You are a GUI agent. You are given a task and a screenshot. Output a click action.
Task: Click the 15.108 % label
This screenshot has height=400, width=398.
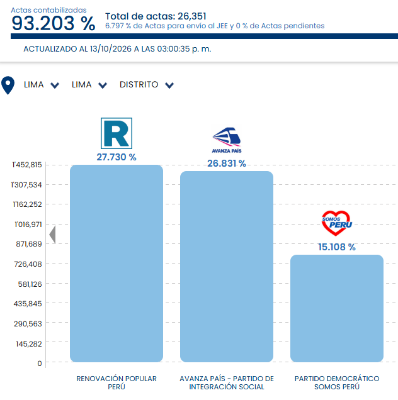point(337,247)
